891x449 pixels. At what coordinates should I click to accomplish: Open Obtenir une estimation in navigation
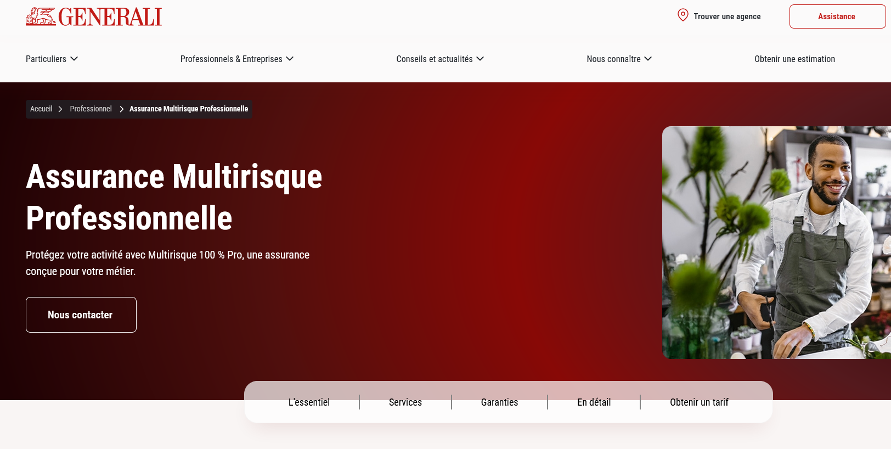pyautogui.click(x=794, y=59)
